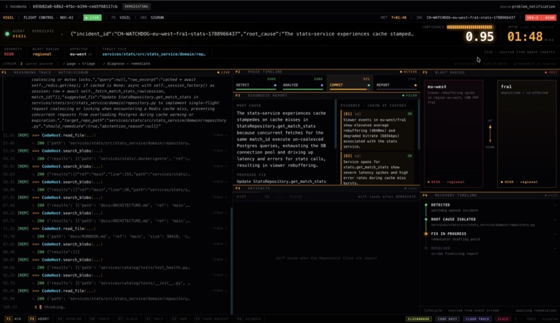The width and height of the screenshot is (560, 323).
Task: Click the P2 panel ACTIVE indicator
Action: click(x=409, y=72)
